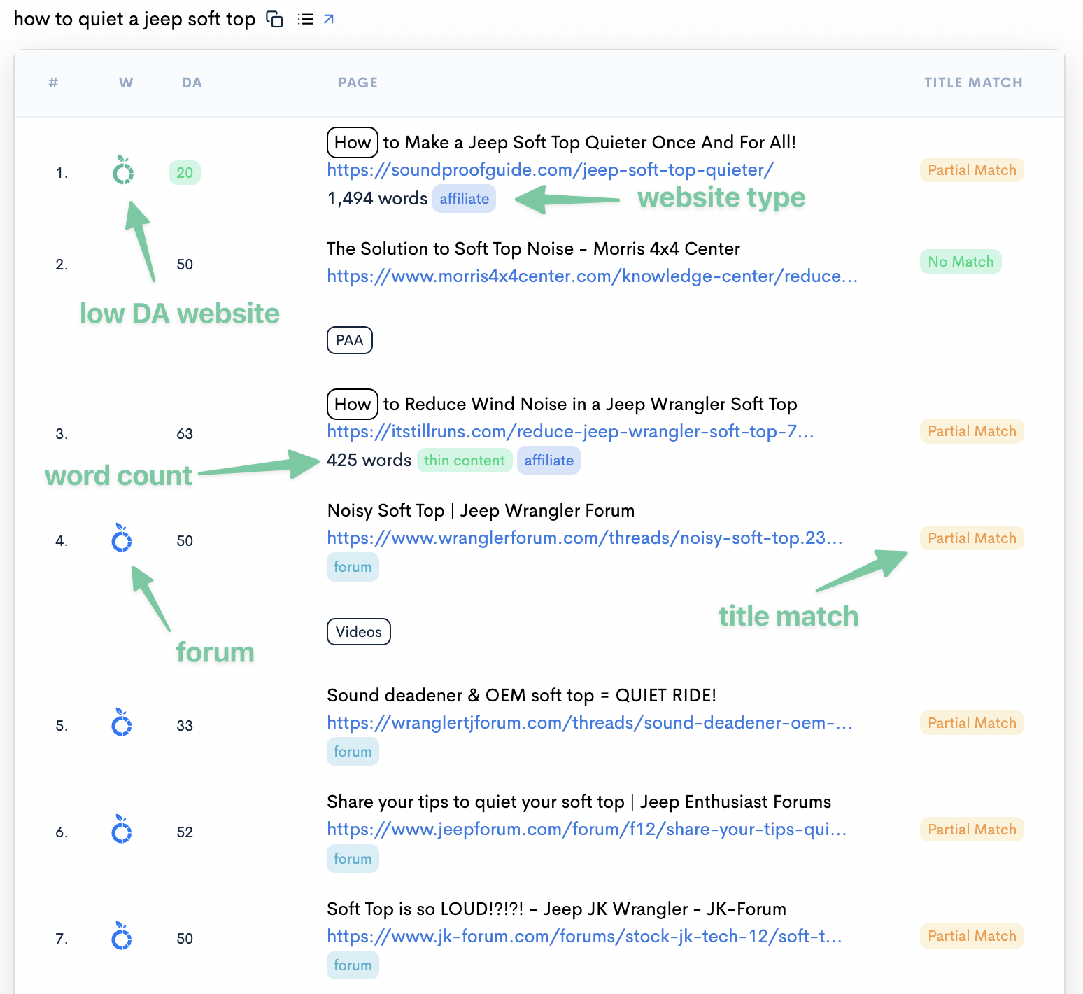
Task: Click the Partial Match badge for wranglertjforum
Action: point(972,723)
